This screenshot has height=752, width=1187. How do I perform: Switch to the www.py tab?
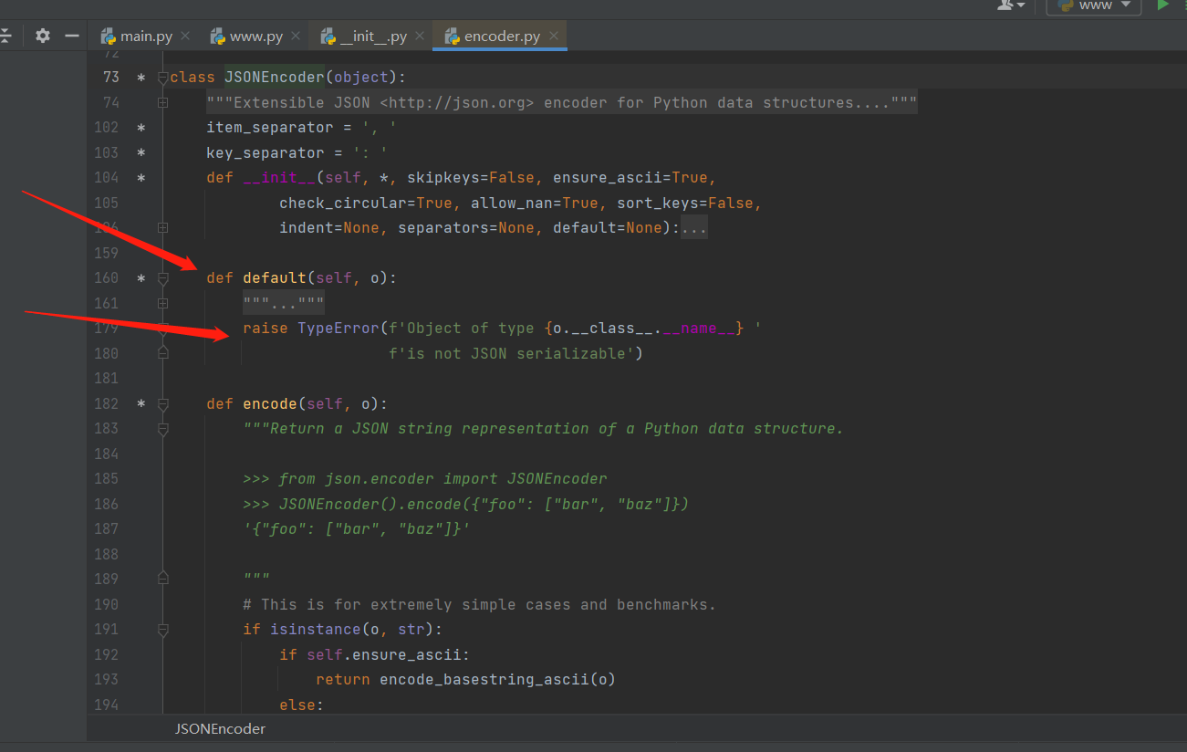255,37
